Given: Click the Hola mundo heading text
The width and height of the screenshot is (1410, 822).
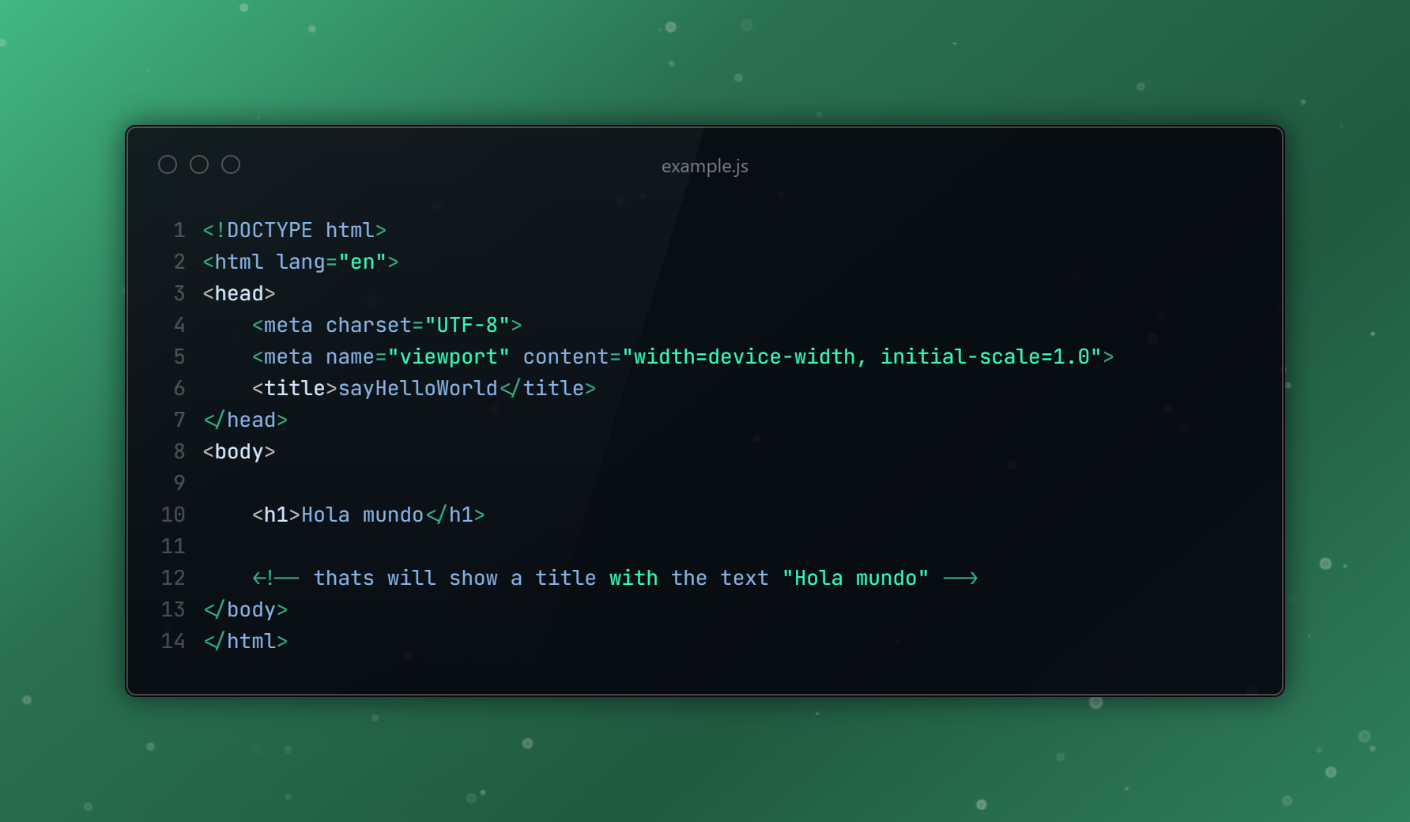Looking at the screenshot, I should pyautogui.click(x=363, y=515).
